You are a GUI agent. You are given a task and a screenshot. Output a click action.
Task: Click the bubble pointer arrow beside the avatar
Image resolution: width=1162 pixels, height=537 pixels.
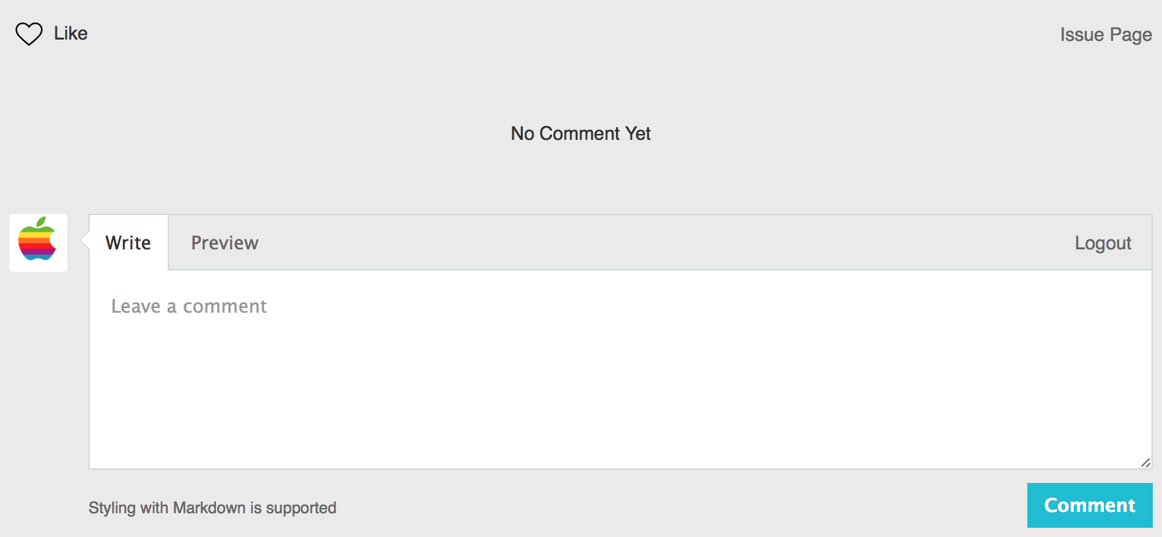(x=85, y=241)
